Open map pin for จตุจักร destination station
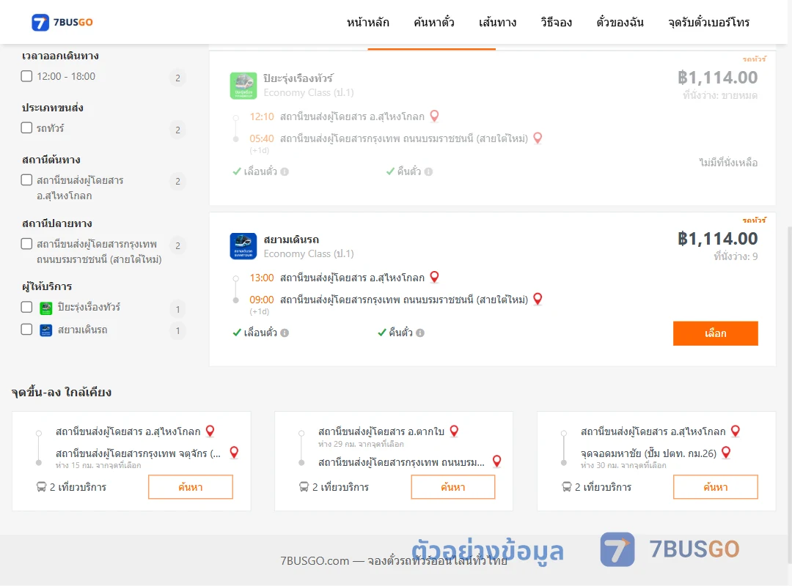 tap(234, 452)
